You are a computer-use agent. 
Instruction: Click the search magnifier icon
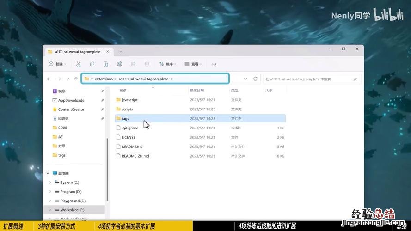pos(355,79)
